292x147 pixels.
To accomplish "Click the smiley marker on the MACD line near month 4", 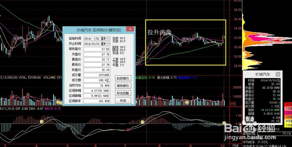I will [41, 122].
